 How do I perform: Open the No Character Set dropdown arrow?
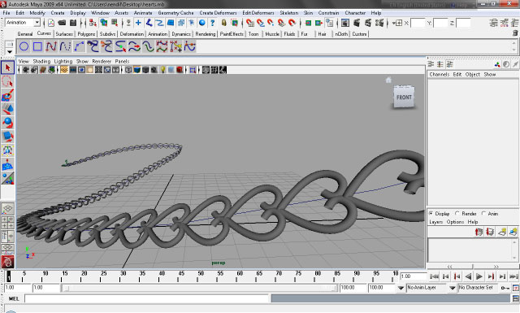tap(453, 288)
